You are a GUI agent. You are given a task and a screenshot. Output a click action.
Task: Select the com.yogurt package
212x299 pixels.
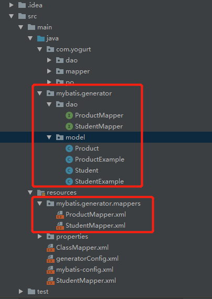73,50
